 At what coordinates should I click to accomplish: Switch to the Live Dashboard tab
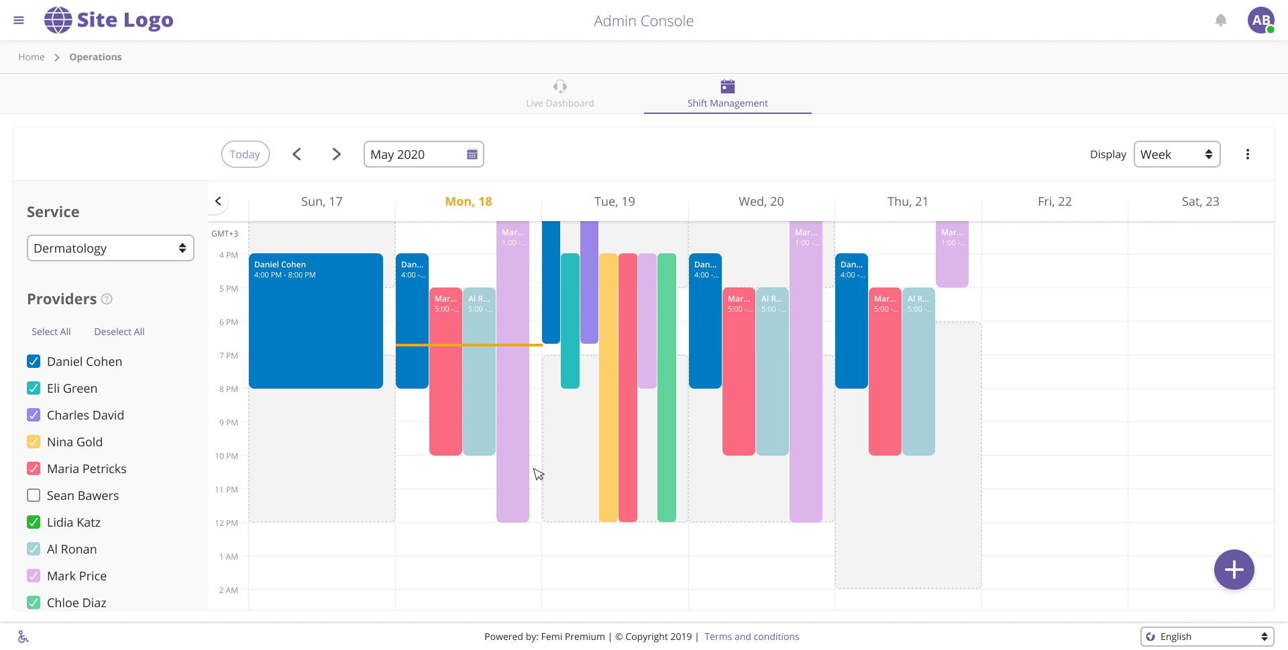point(559,94)
